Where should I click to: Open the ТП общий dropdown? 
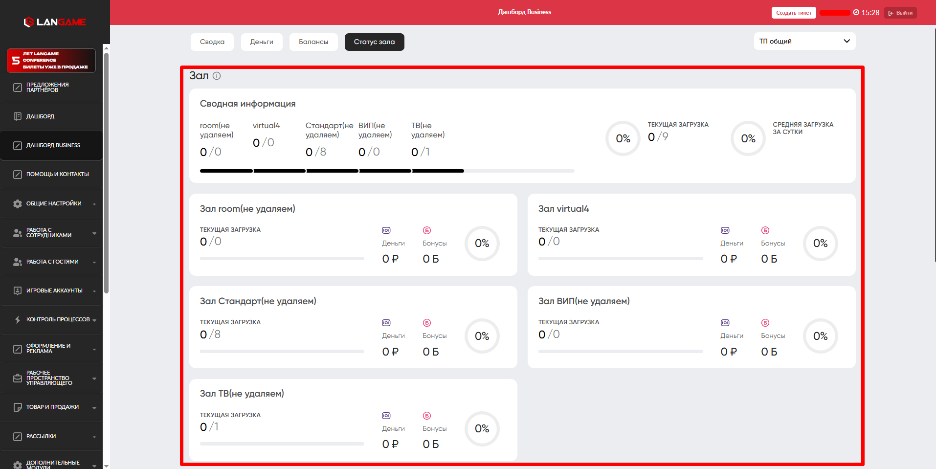804,42
